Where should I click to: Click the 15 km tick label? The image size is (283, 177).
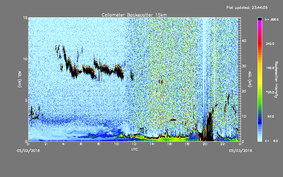25,18
